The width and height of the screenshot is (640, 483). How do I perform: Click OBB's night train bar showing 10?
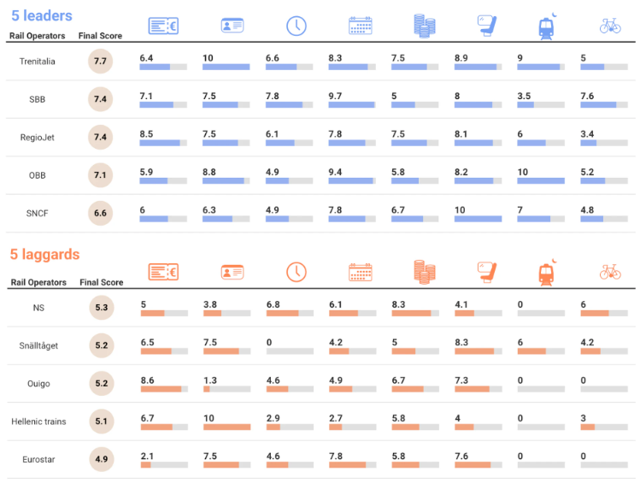click(x=541, y=180)
